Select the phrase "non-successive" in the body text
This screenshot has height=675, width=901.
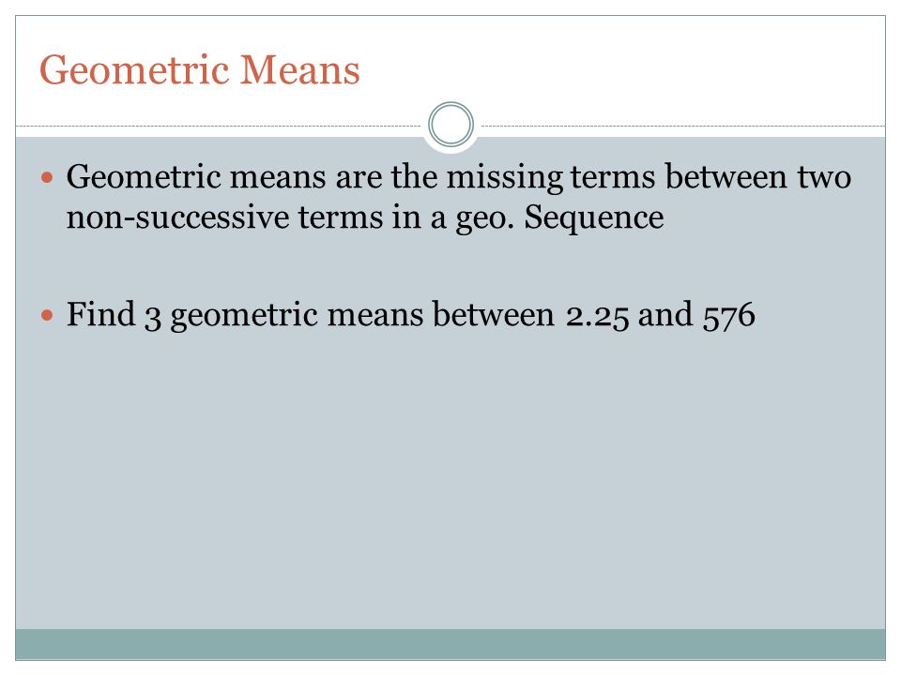177,217
